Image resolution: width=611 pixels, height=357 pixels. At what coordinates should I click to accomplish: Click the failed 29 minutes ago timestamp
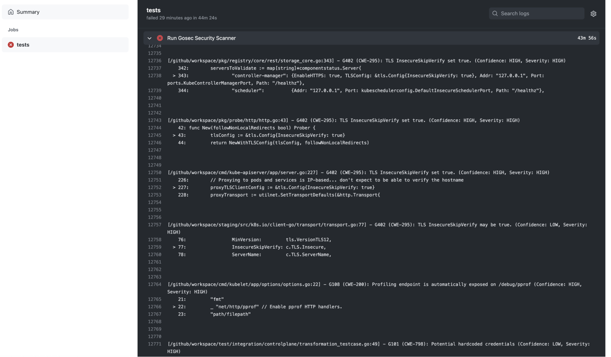[181, 17]
